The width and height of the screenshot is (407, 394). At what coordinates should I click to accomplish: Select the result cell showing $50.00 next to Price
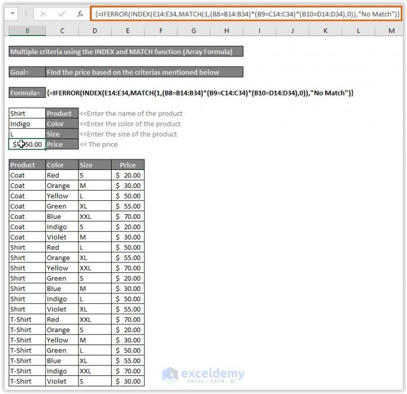point(27,144)
